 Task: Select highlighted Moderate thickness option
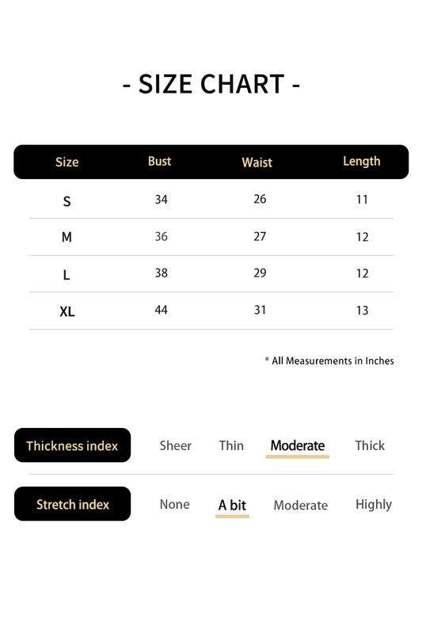coord(298,446)
